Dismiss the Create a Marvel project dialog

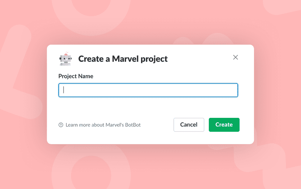tap(236, 57)
